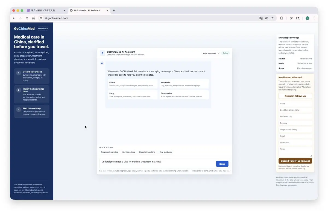The image size is (328, 213).
Task: Bookmark this page with the star icon
Action: click(273, 18)
